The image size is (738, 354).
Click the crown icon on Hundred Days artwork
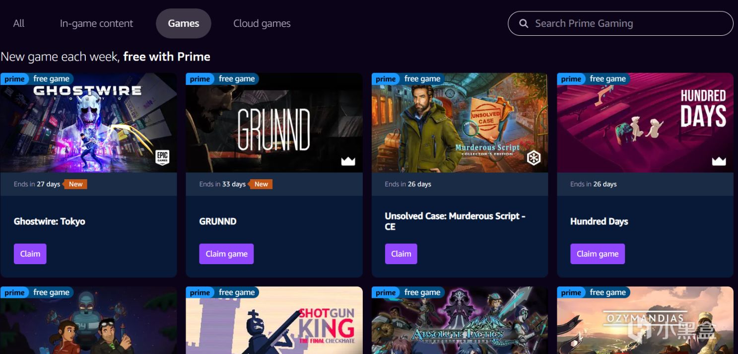click(x=719, y=161)
